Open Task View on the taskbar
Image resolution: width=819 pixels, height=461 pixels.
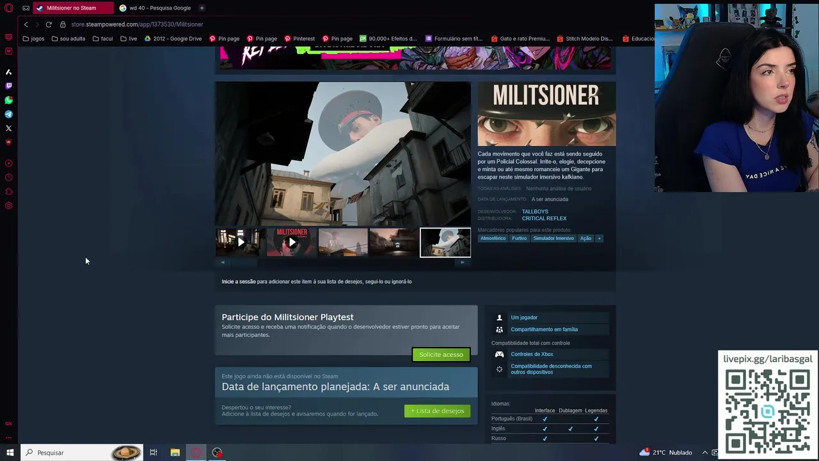tap(154, 453)
